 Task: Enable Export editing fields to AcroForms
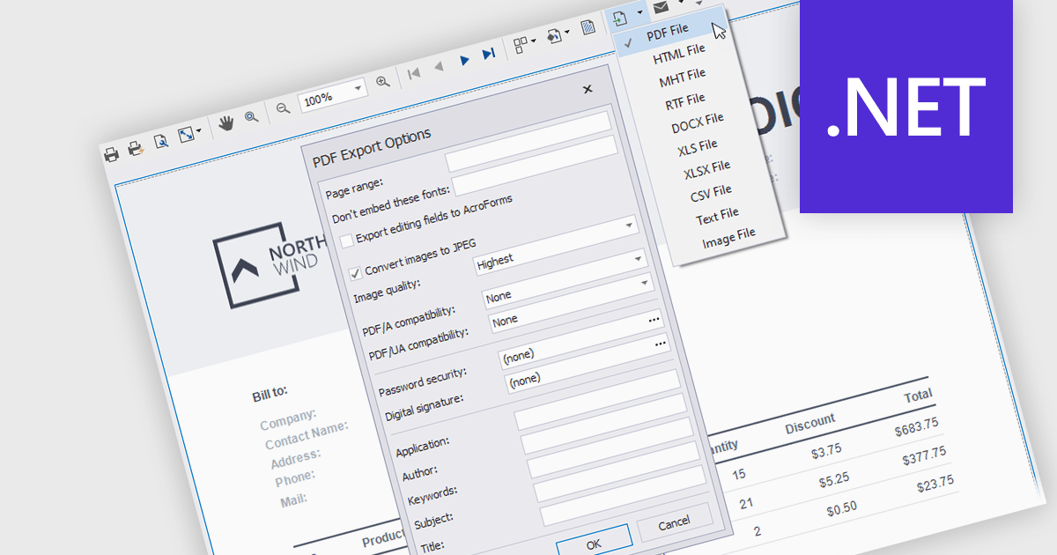click(x=347, y=240)
